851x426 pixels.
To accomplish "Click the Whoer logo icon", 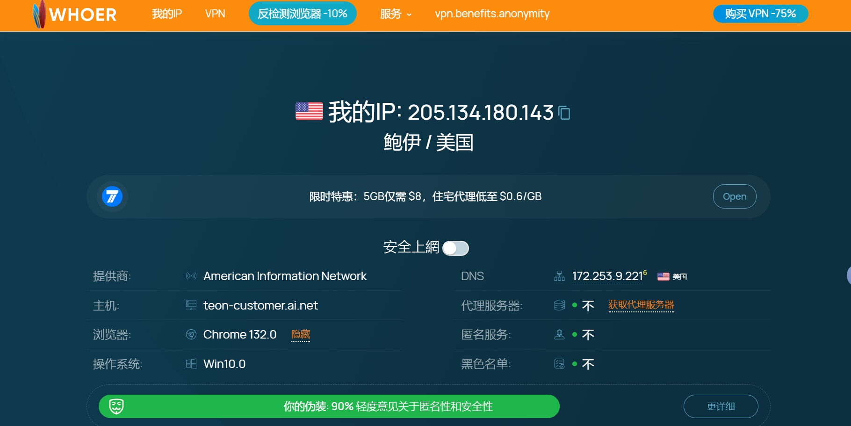I will point(40,14).
